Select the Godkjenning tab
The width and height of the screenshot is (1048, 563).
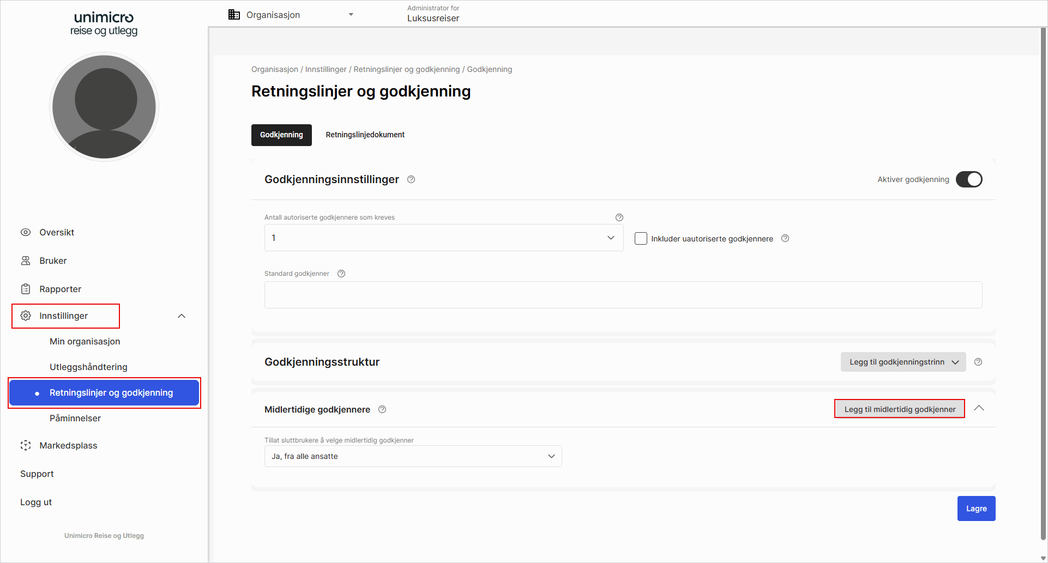click(x=281, y=135)
